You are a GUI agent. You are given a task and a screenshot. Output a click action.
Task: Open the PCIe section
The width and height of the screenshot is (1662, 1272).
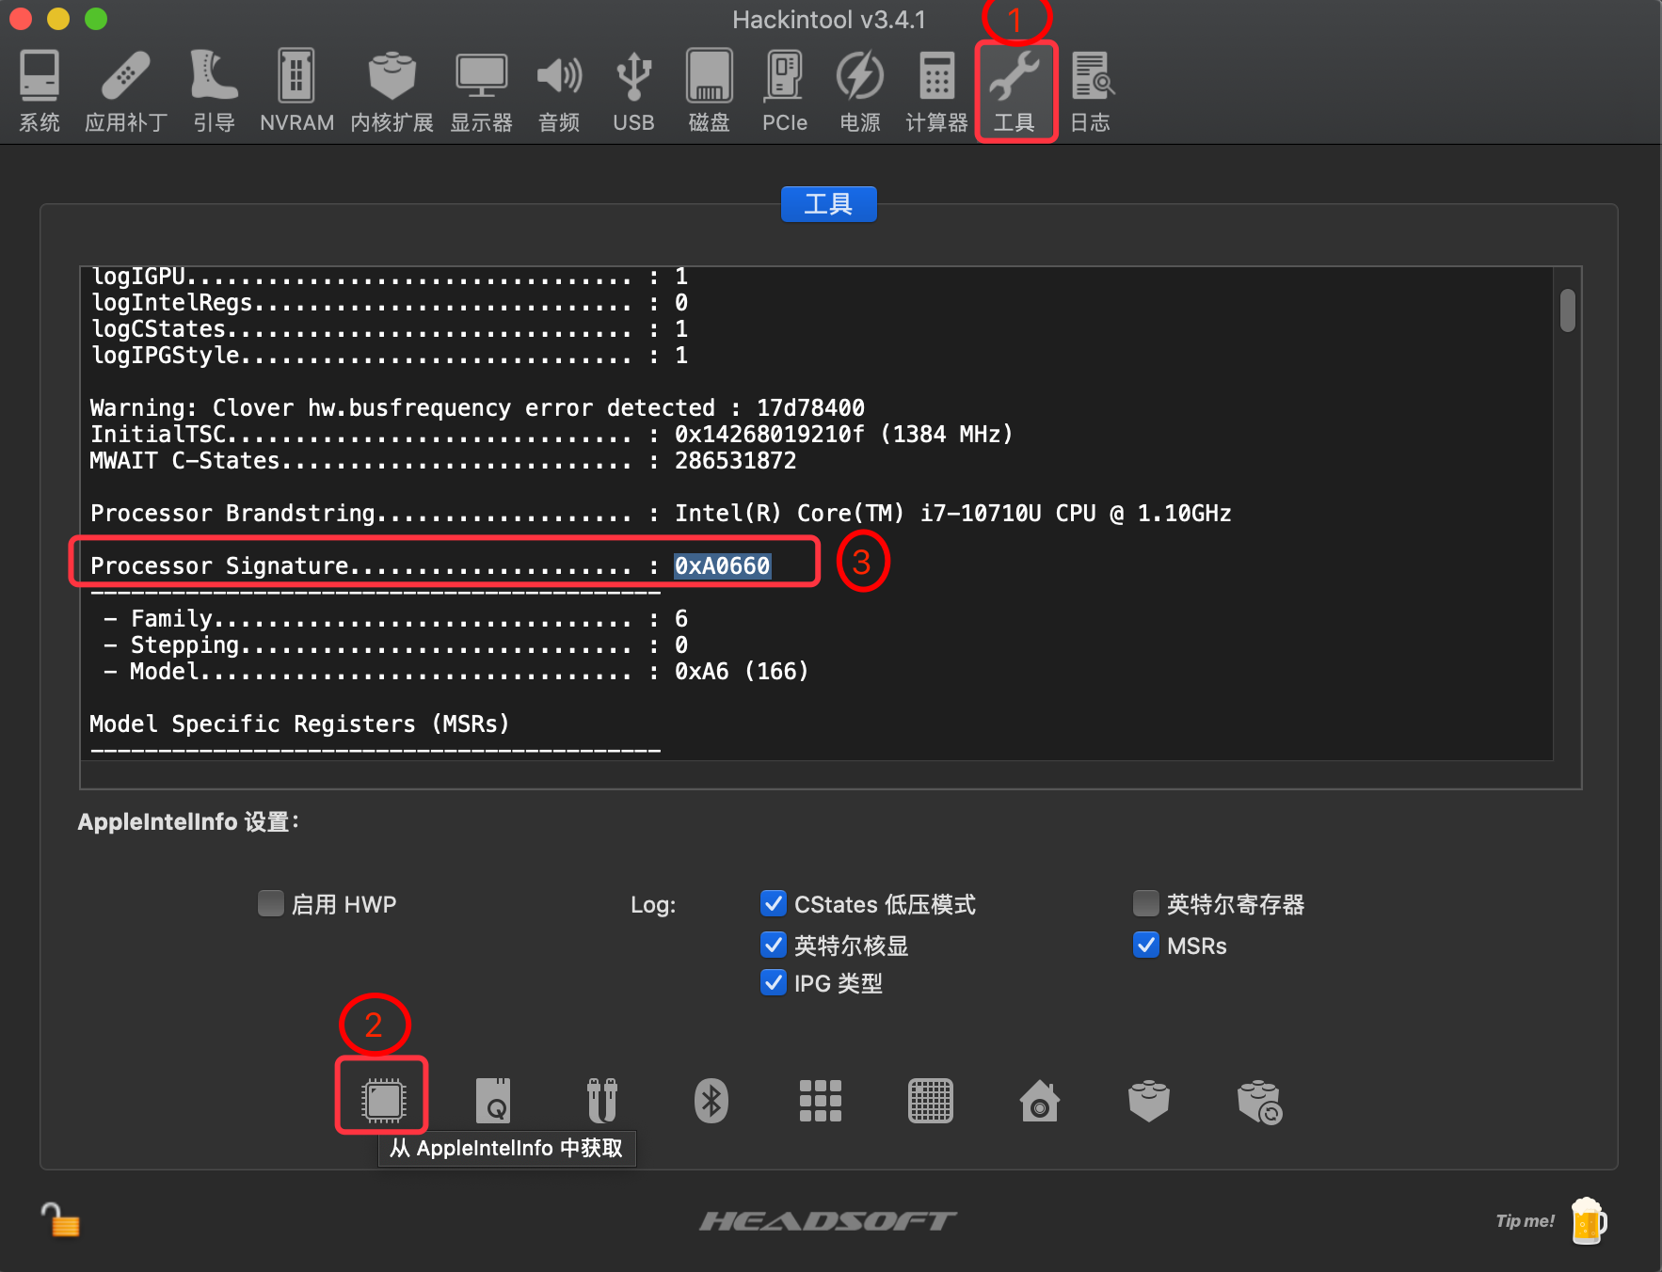pyautogui.click(x=785, y=91)
